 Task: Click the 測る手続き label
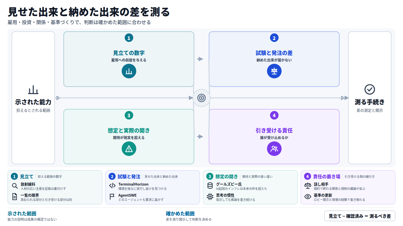pyautogui.click(x=370, y=102)
